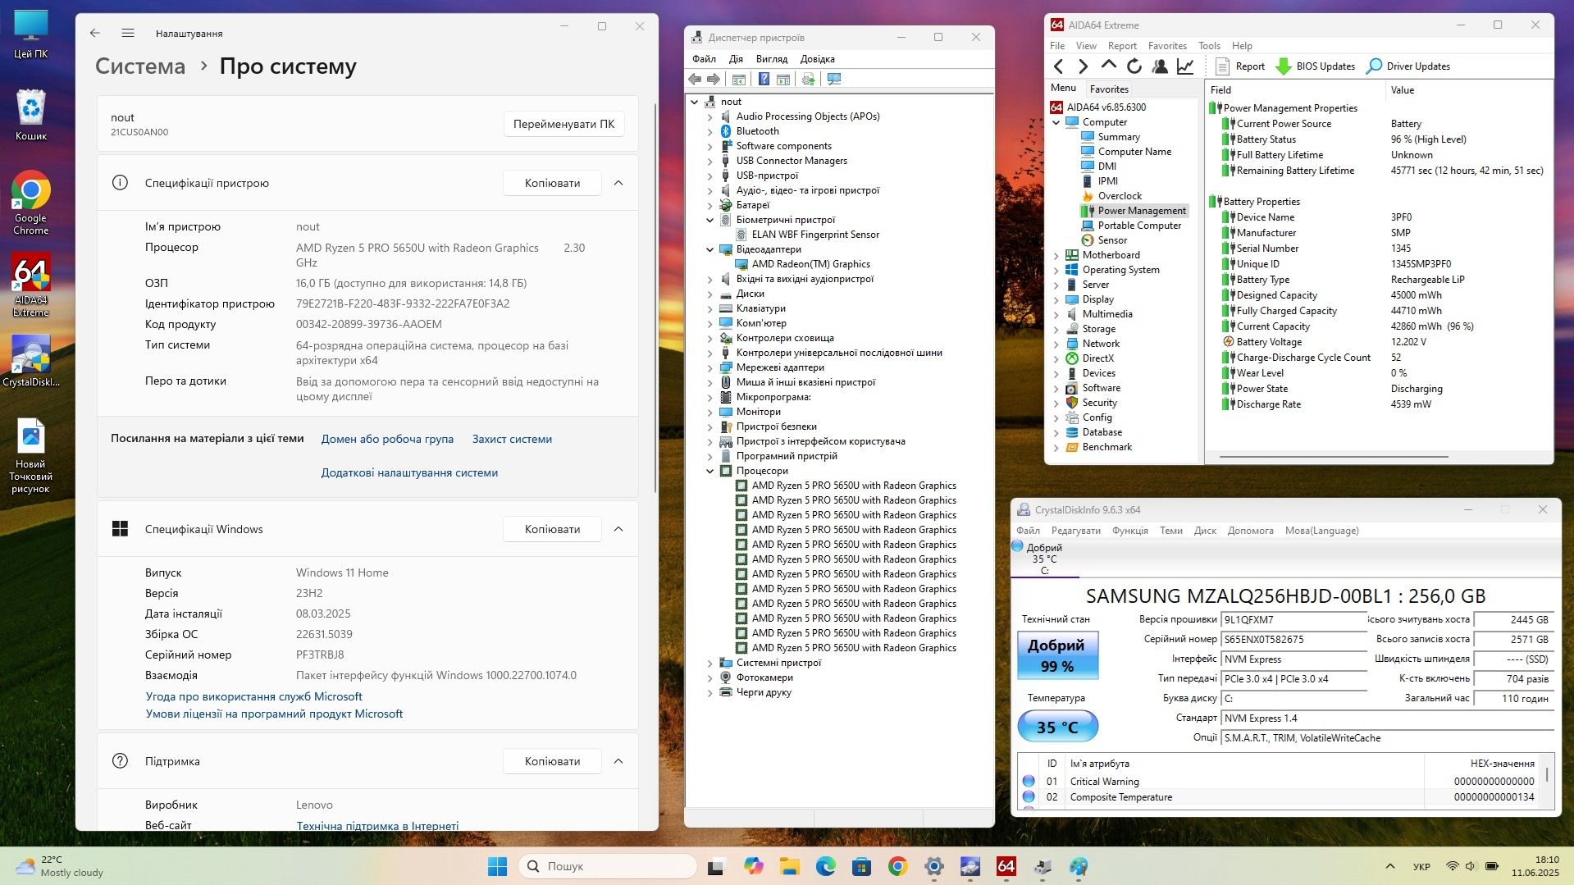Screen dimensions: 1574x885
Task: Click Windows Start button on taskbar
Action: pos(497,866)
